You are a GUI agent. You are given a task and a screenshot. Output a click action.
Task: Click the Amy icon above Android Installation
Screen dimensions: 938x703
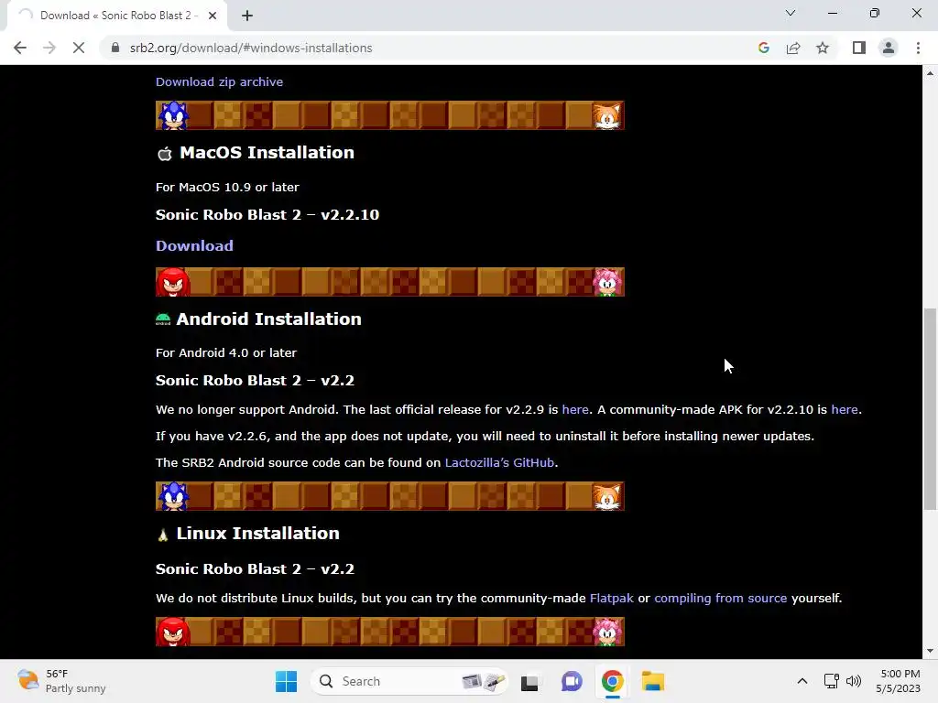607,282
